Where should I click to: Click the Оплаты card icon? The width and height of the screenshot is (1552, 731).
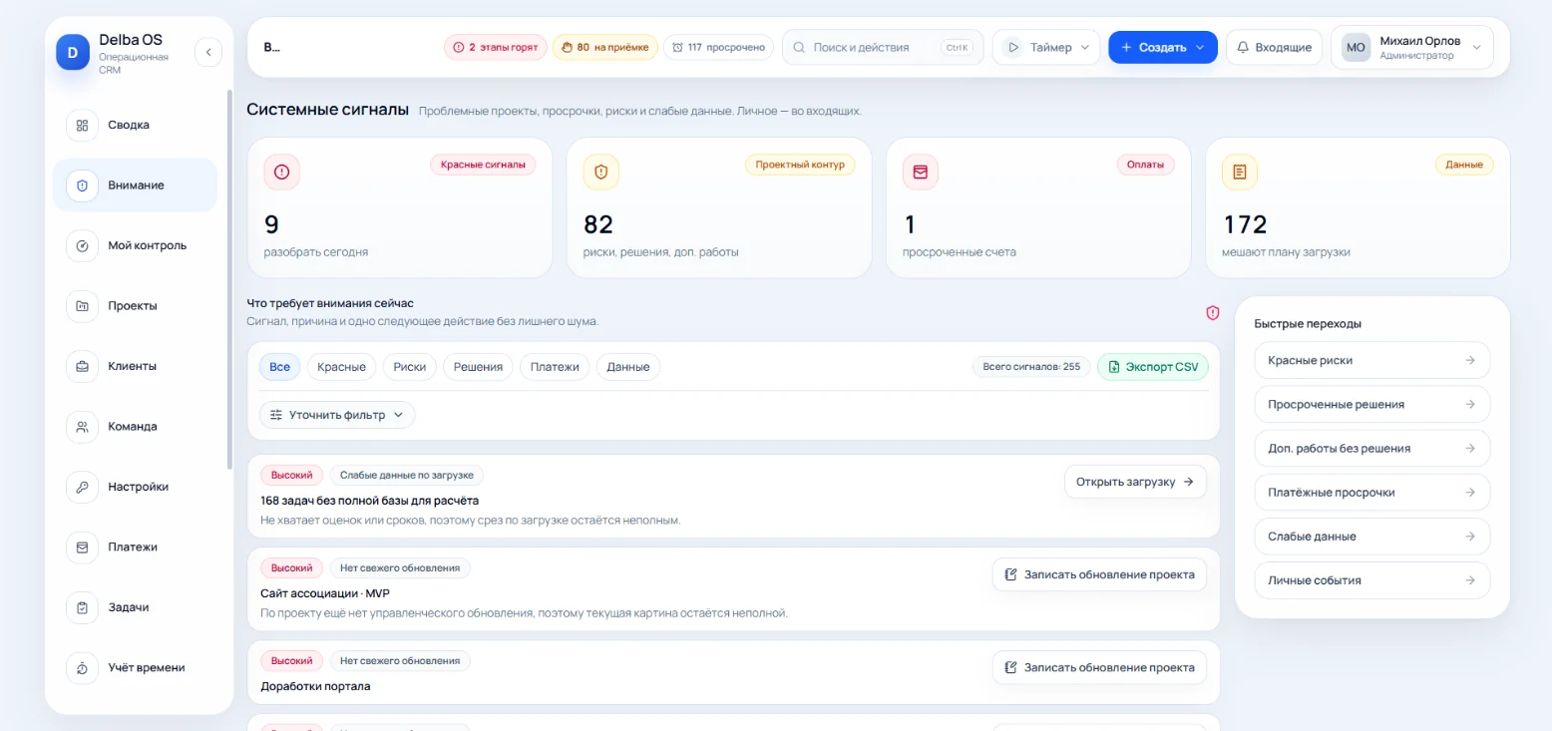920,172
